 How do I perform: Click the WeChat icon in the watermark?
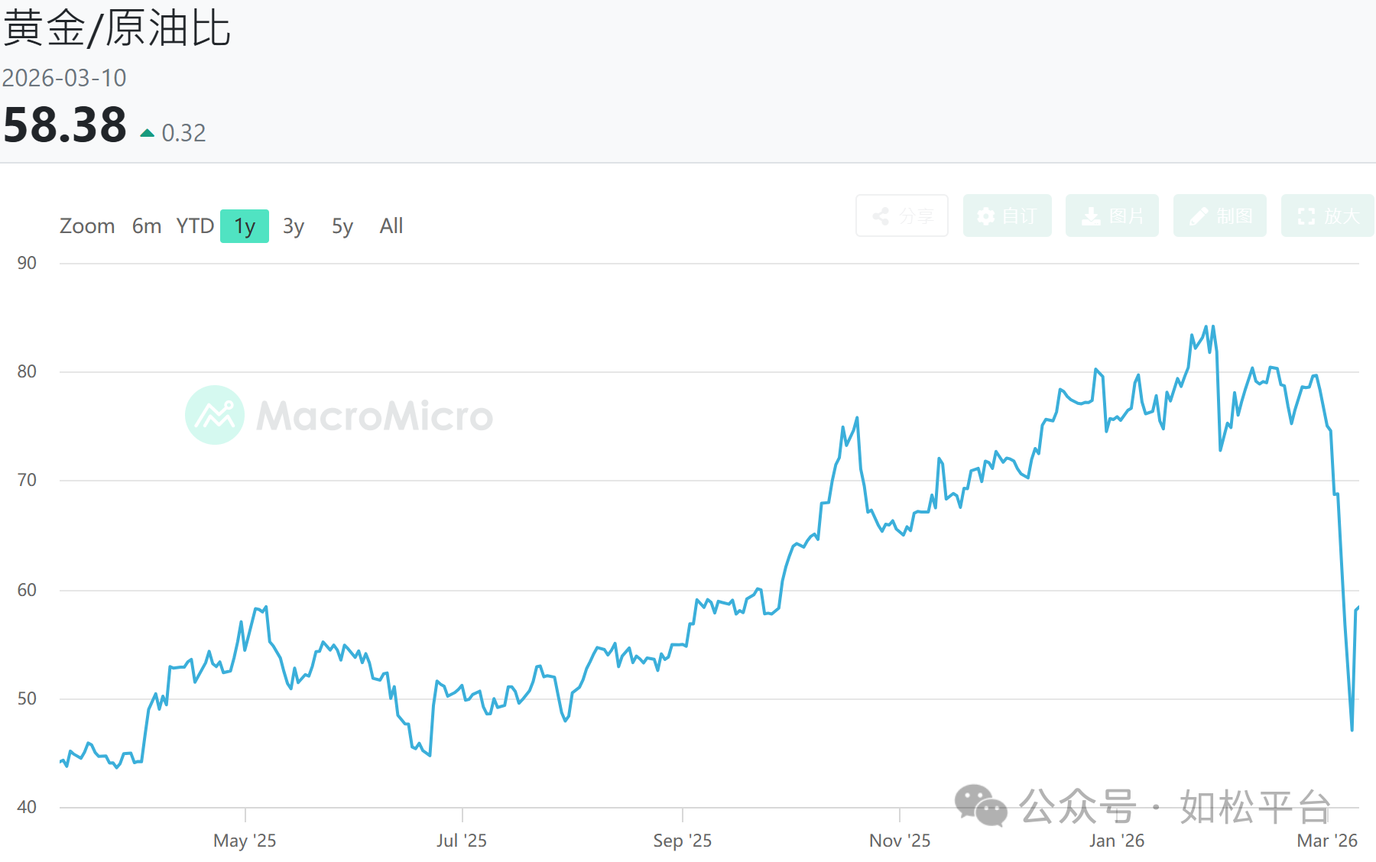point(980,806)
